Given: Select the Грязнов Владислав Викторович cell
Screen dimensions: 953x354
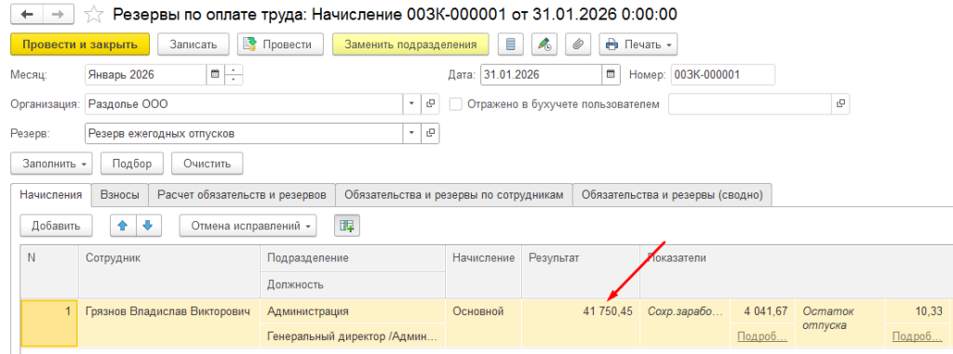Looking at the screenshot, I should (x=169, y=323).
